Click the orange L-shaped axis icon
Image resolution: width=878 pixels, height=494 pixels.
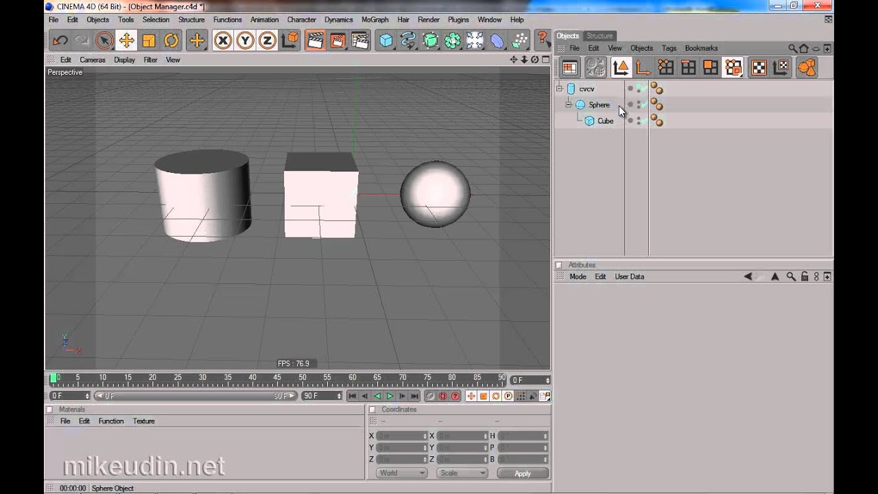click(643, 67)
